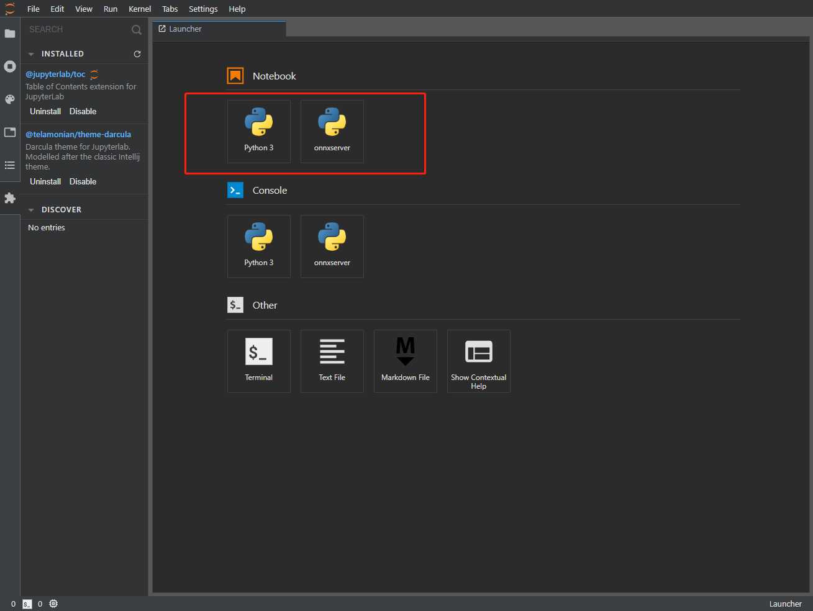
Task: Create a new Markdown File
Action: (406, 361)
